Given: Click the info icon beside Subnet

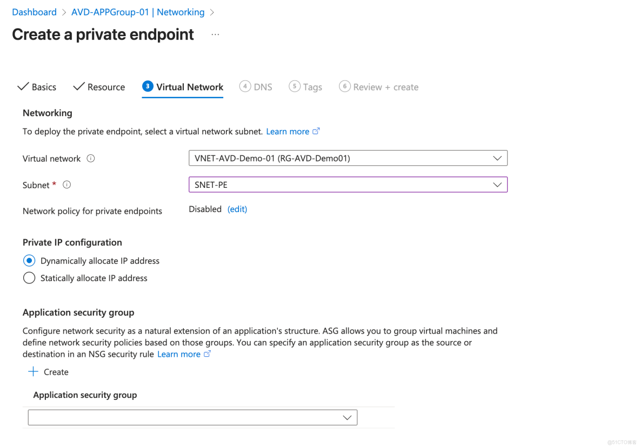Looking at the screenshot, I should pos(66,185).
